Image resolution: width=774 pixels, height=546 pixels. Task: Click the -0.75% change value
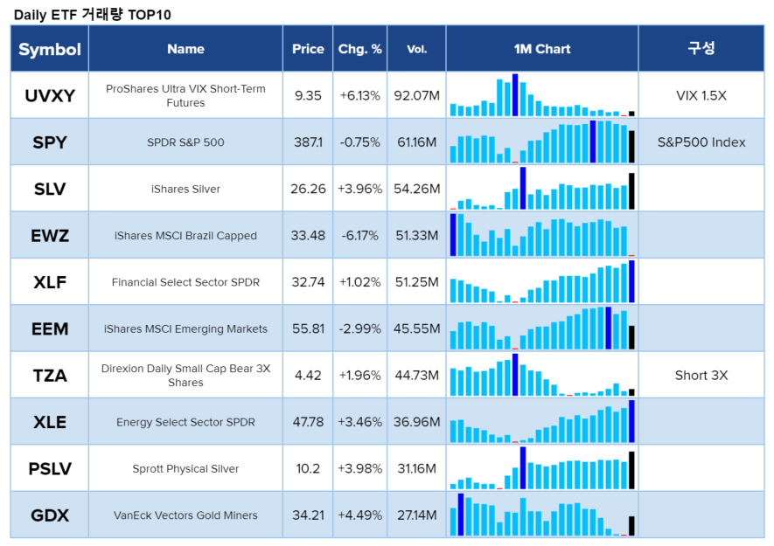pyautogui.click(x=359, y=142)
